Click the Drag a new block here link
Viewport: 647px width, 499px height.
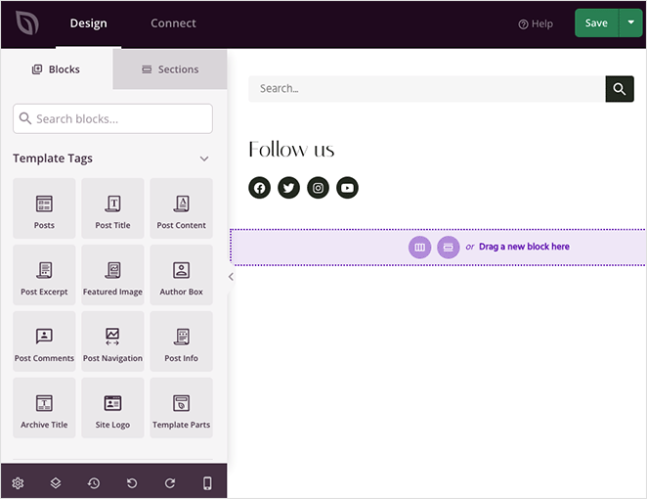tap(524, 247)
